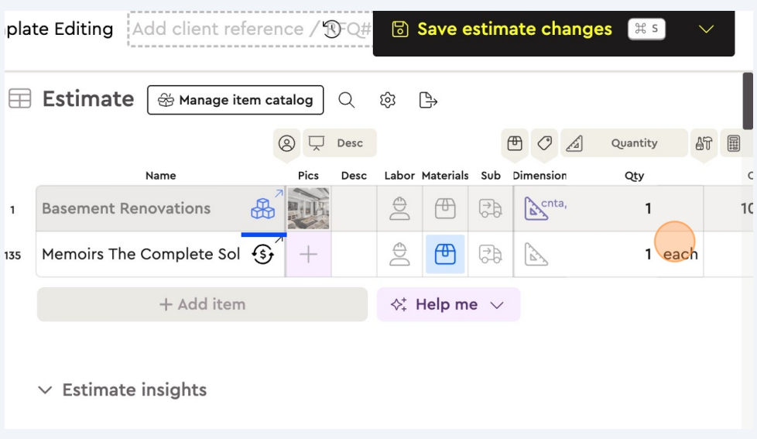Click the history clock icon near client reference
Image resolution: width=757 pixels, height=439 pixels.
click(332, 29)
